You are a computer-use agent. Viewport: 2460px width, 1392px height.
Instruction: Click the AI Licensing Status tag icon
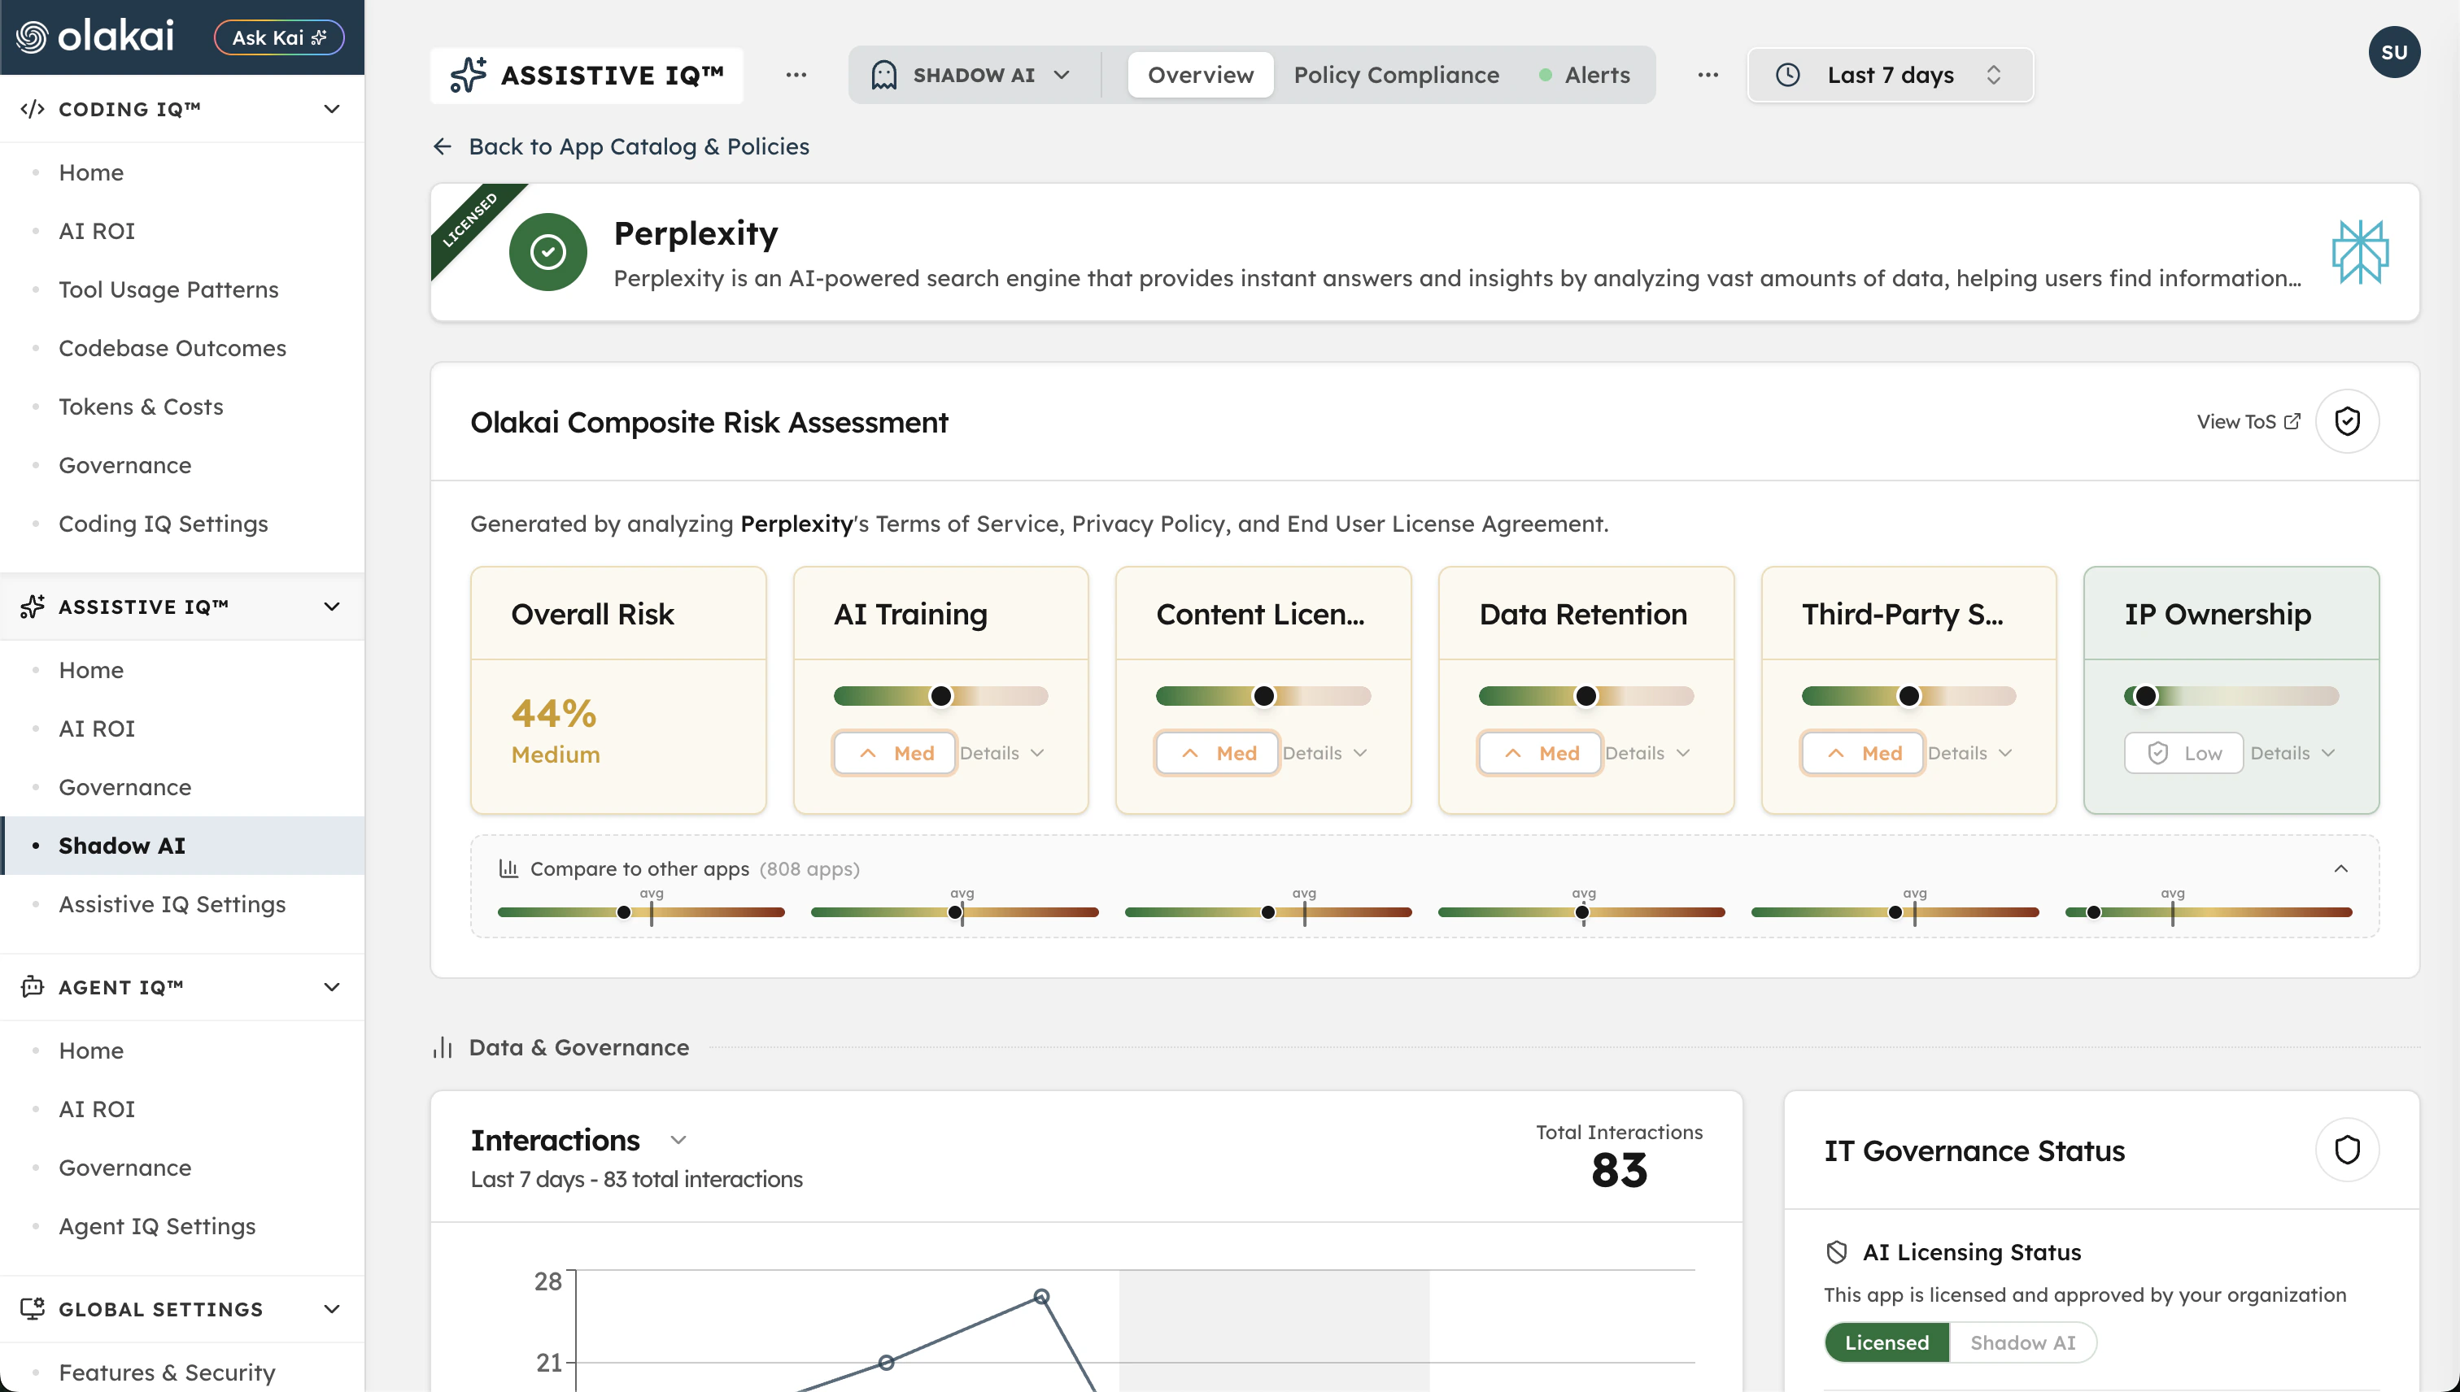pos(1836,1251)
